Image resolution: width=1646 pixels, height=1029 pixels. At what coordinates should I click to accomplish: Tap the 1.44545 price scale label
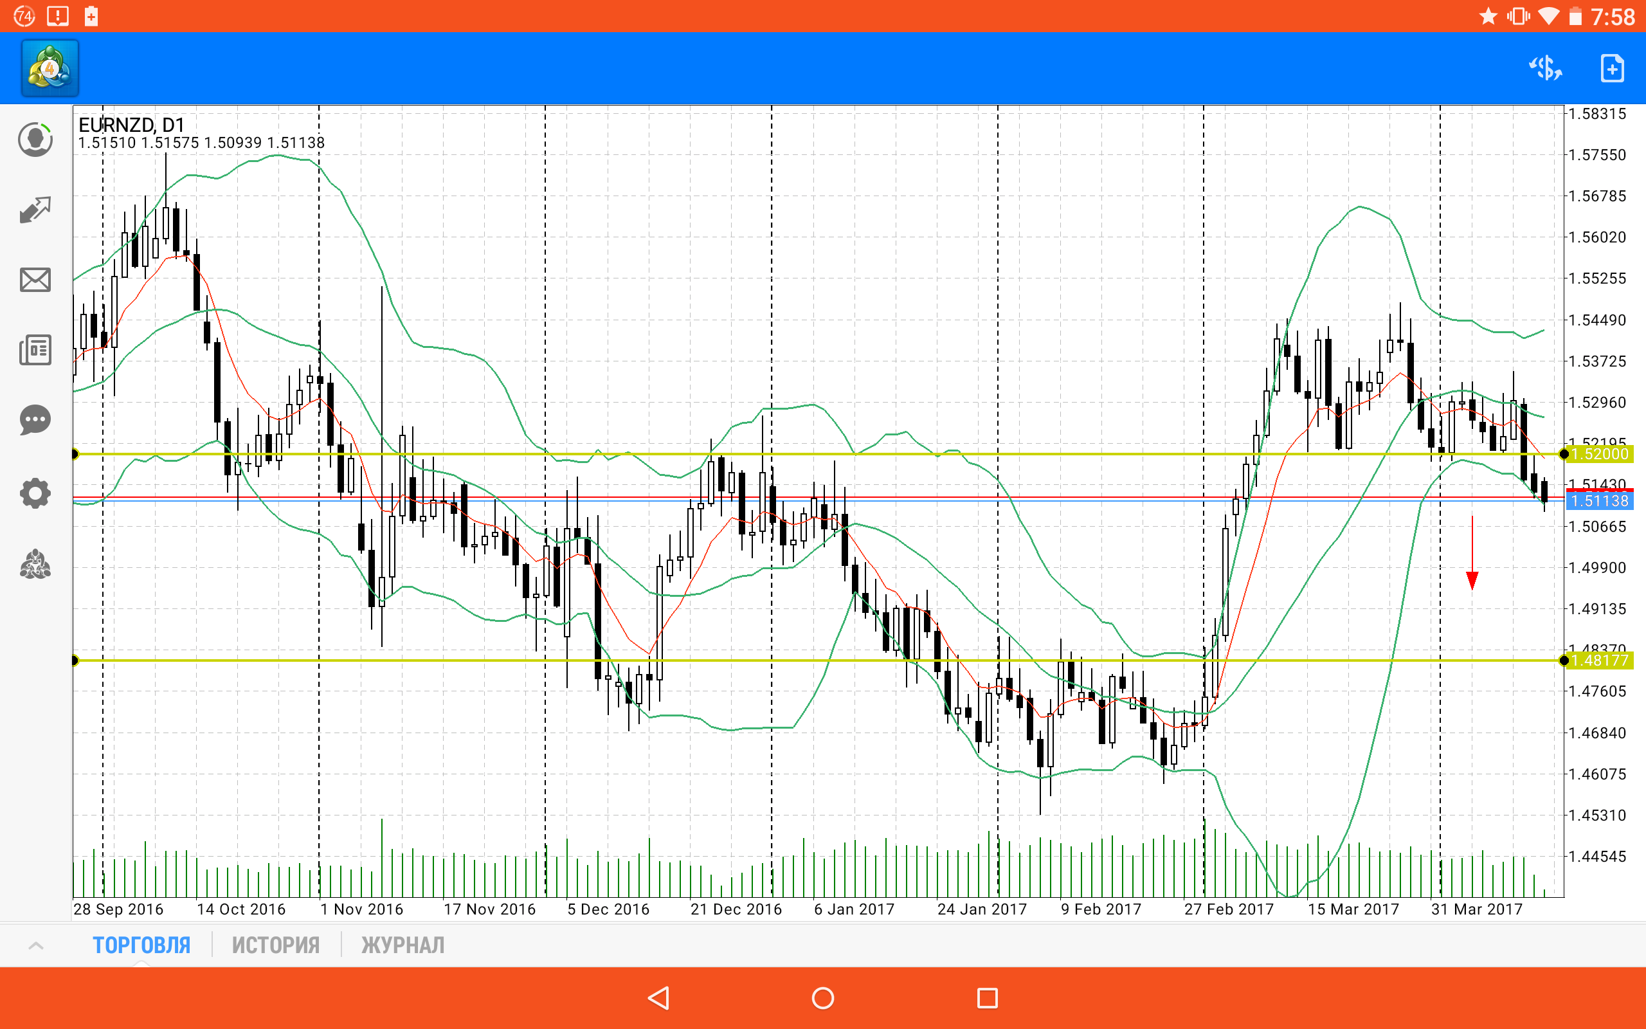(x=1597, y=856)
